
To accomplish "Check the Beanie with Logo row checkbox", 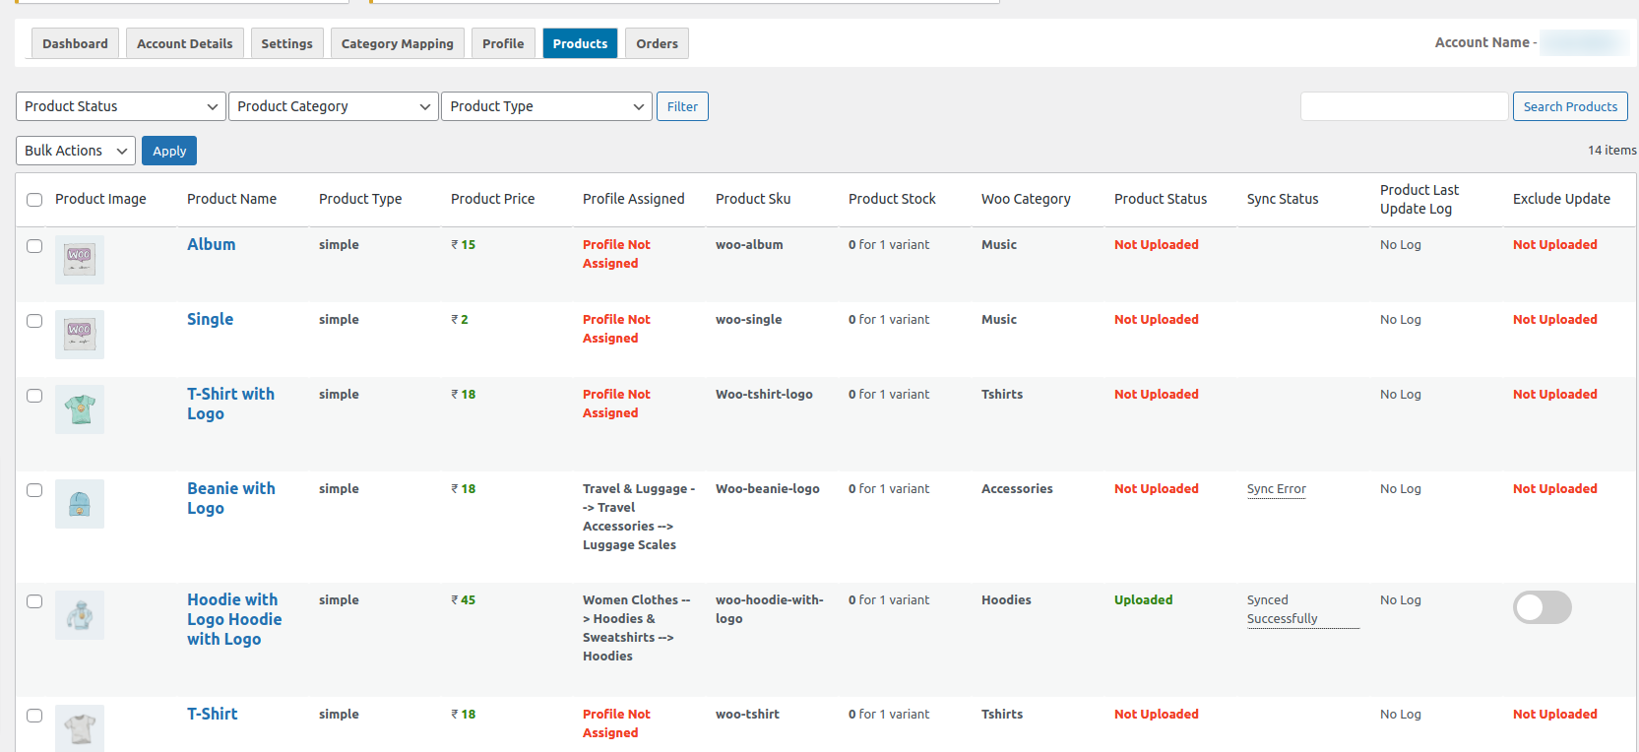I will (34, 490).
